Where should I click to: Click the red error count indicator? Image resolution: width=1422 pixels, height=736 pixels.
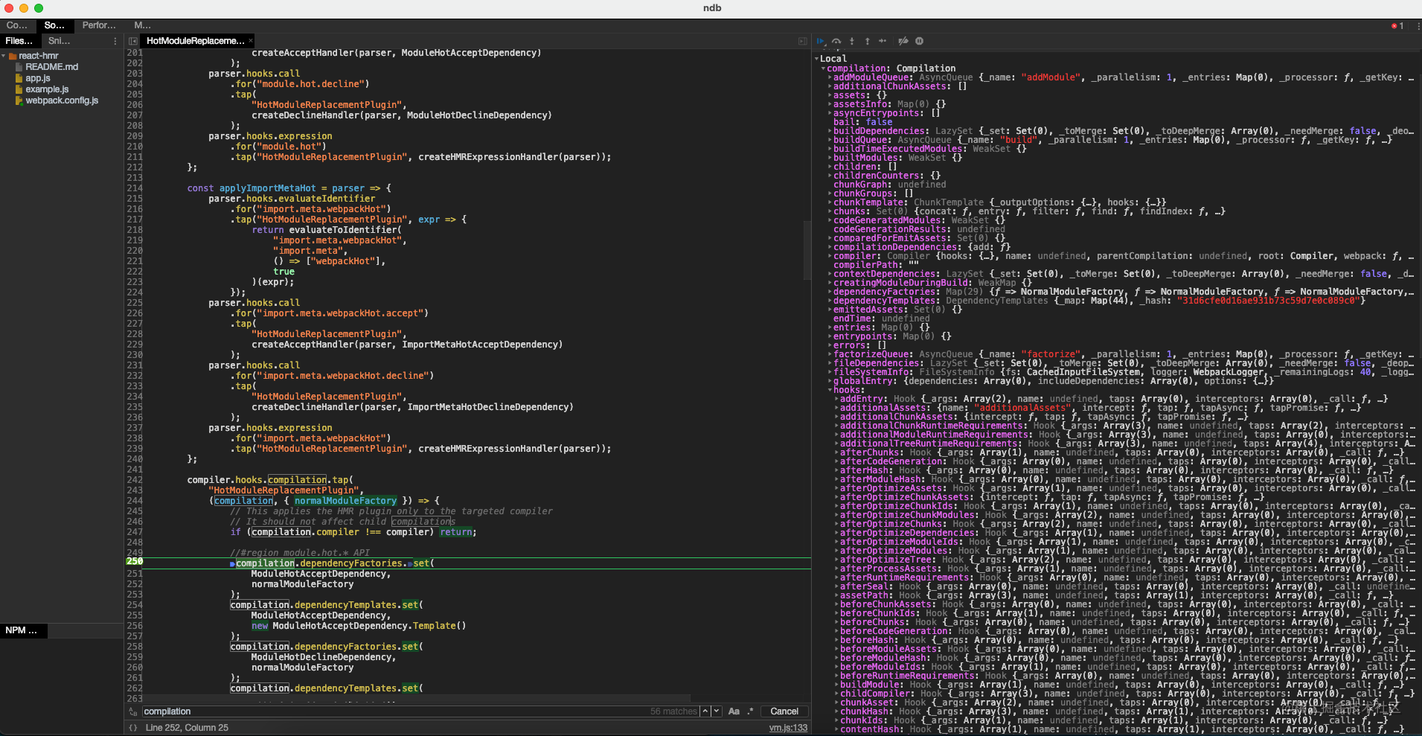tap(1397, 26)
